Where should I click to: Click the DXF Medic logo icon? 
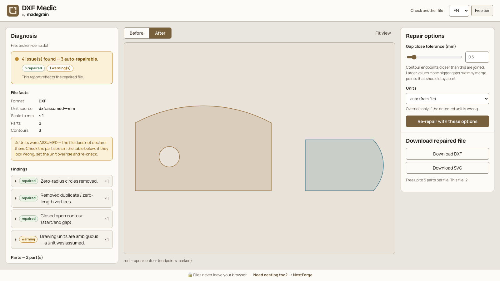[x=13, y=11]
